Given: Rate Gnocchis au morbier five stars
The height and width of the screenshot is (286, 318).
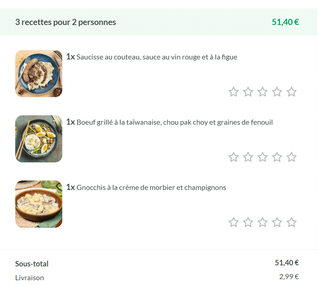Looking at the screenshot, I should 292,223.
